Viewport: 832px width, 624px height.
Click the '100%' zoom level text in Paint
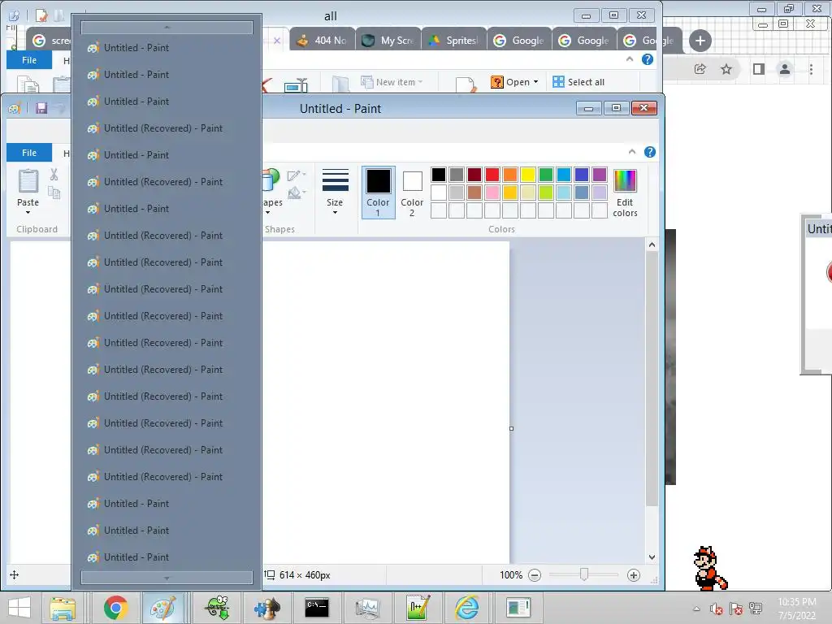pyautogui.click(x=511, y=575)
